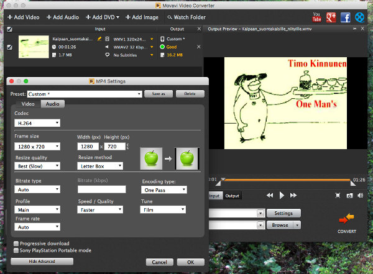
Task: Open Watch Folder in toolbar
Action: pyautogui.click(x=186, y=17)
